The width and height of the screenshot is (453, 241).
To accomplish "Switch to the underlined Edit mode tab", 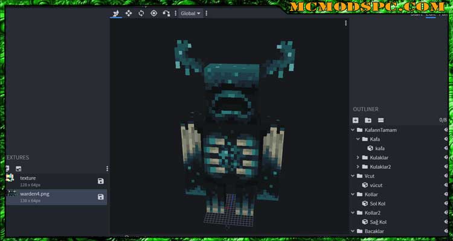I will point(431,14).
